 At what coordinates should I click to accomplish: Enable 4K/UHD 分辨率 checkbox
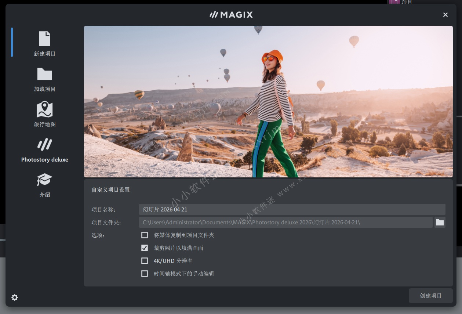pyautogui.click(x=145, y=261)
